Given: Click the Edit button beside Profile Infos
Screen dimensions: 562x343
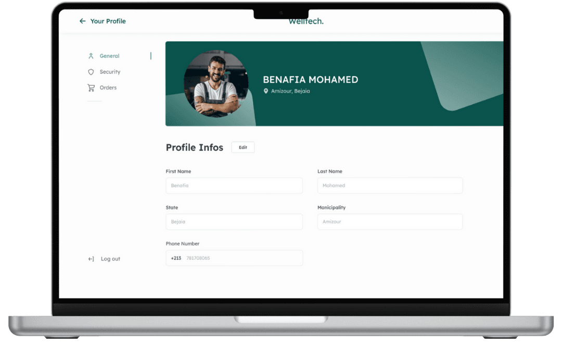Looking at the screenshot, I should click(x=243, y=147).
